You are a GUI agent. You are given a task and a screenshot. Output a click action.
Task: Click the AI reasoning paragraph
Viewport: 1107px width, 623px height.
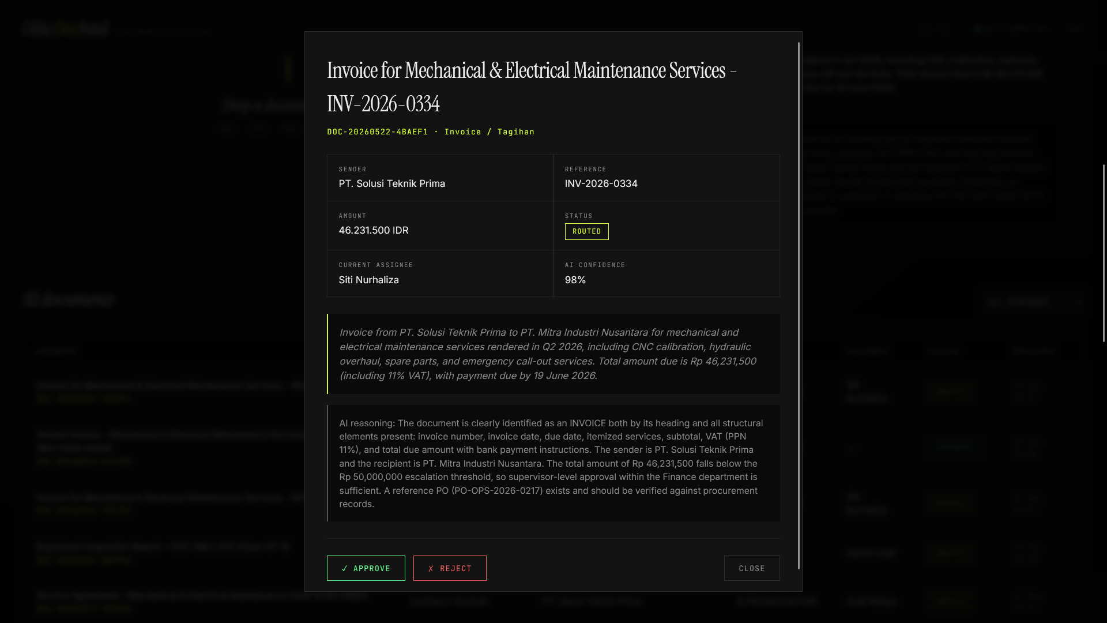point(553,463)
